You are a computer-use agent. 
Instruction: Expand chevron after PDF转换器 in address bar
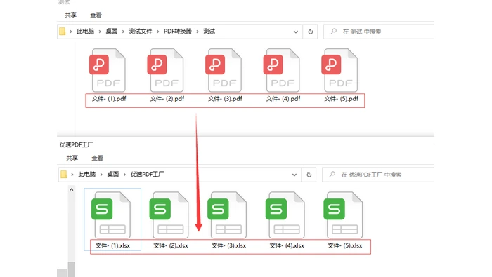coord(198,32)
